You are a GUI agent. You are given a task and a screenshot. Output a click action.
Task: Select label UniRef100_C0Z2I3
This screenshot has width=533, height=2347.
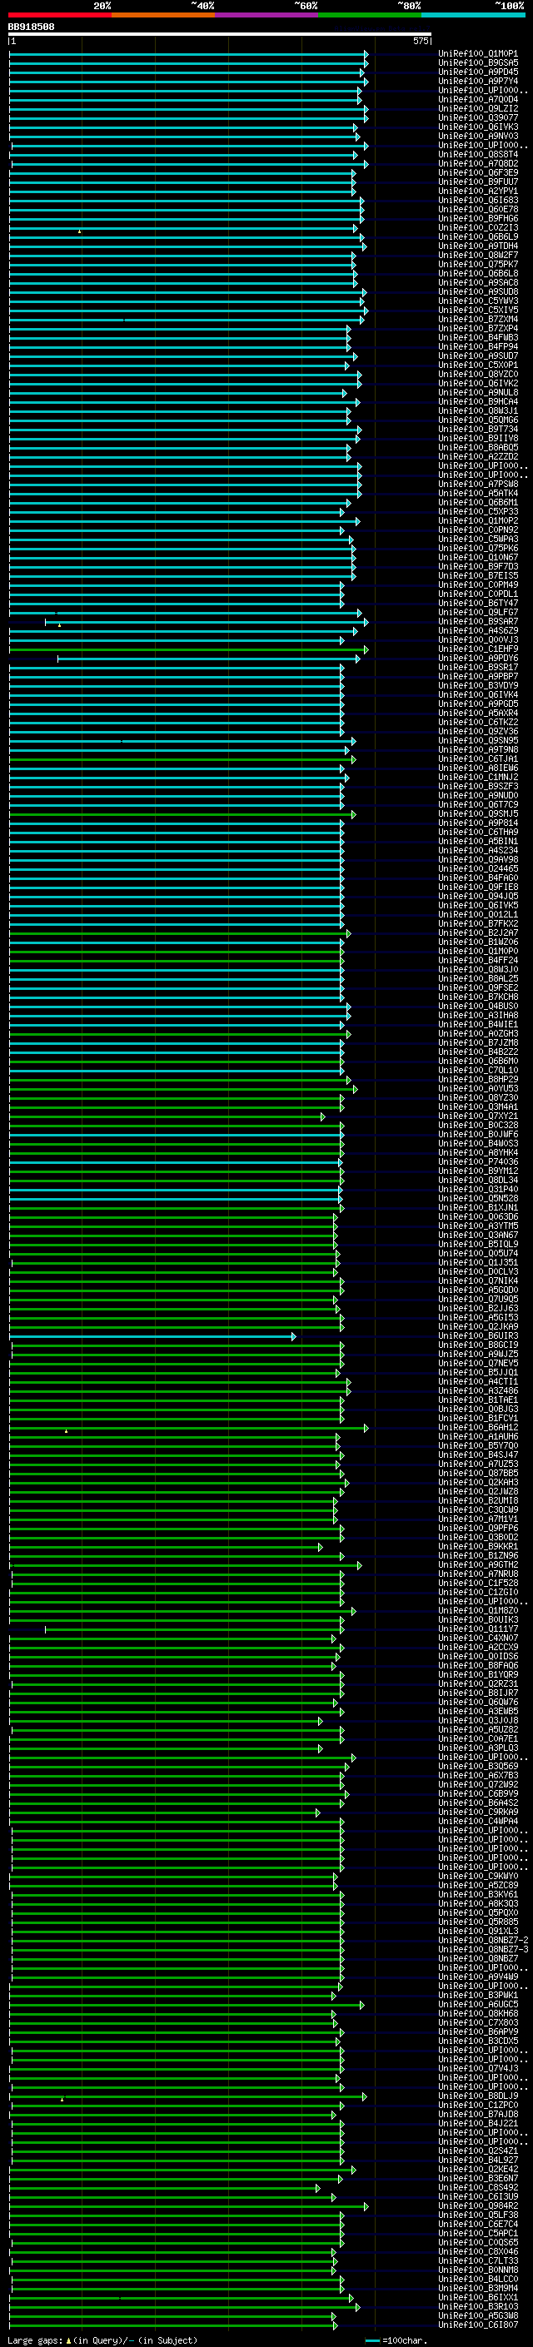[478, 228]
